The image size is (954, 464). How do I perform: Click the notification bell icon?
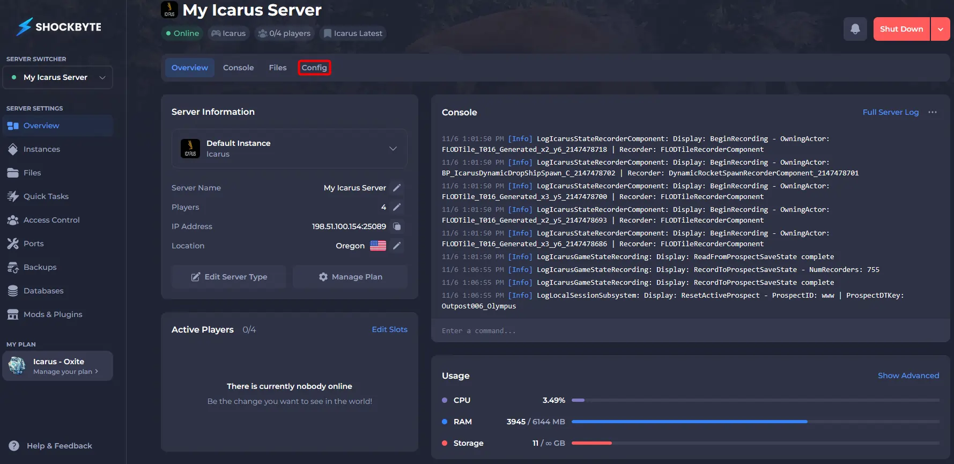click(x=855, y=29)
